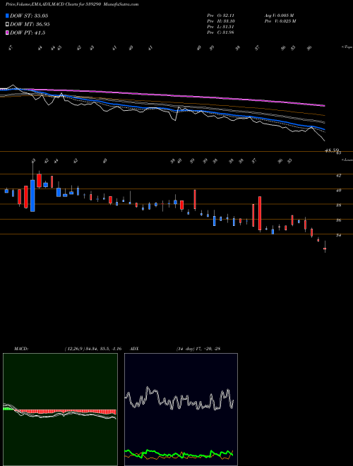This screenshot has height=466, width=353.
Task: Click the 42 price axis label
Action: pos(338,176)
